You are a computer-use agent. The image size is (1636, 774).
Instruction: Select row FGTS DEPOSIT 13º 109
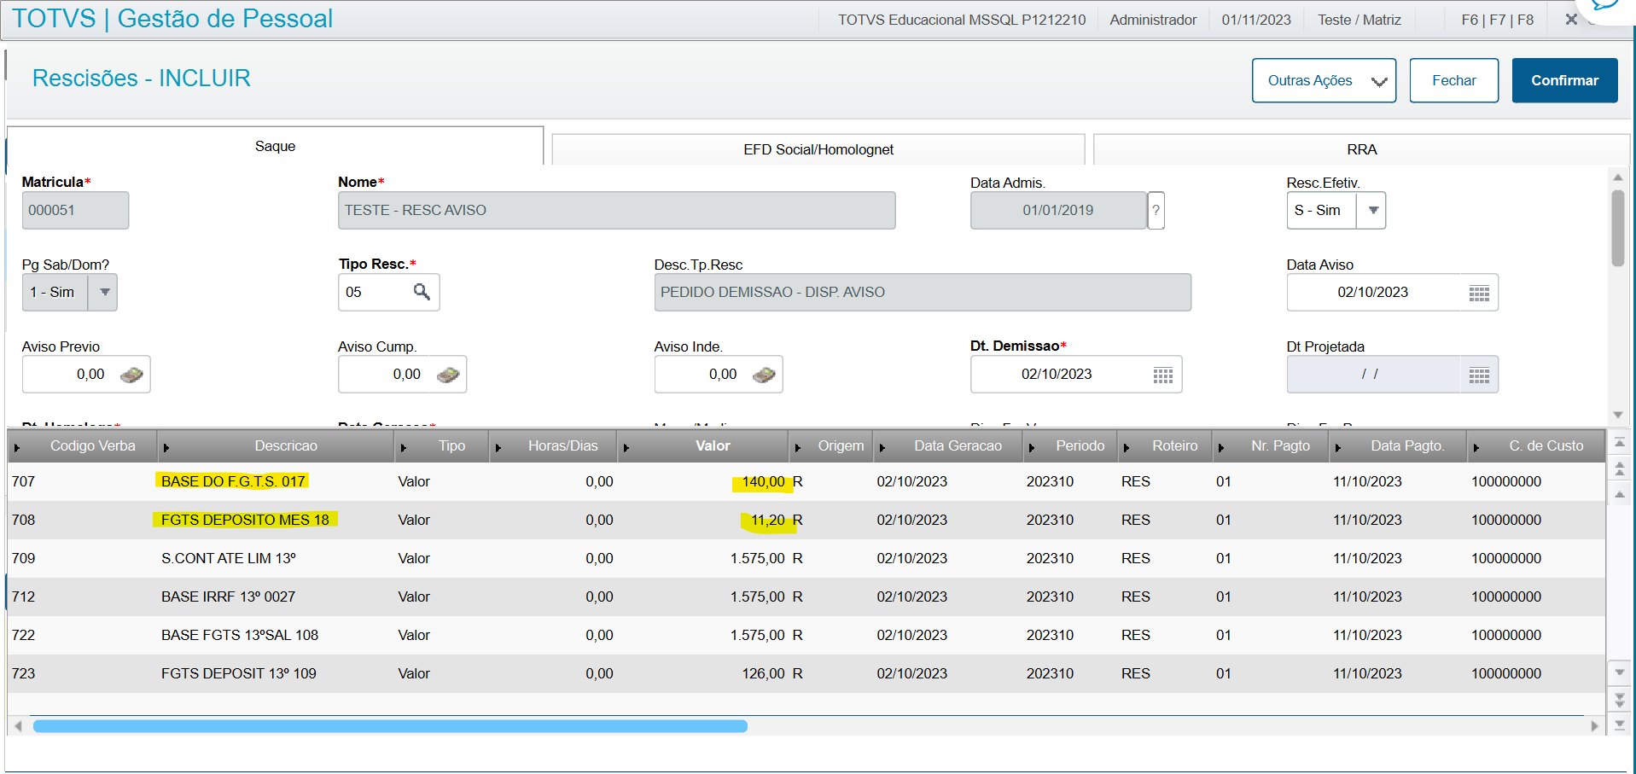[x=806, y=673]
